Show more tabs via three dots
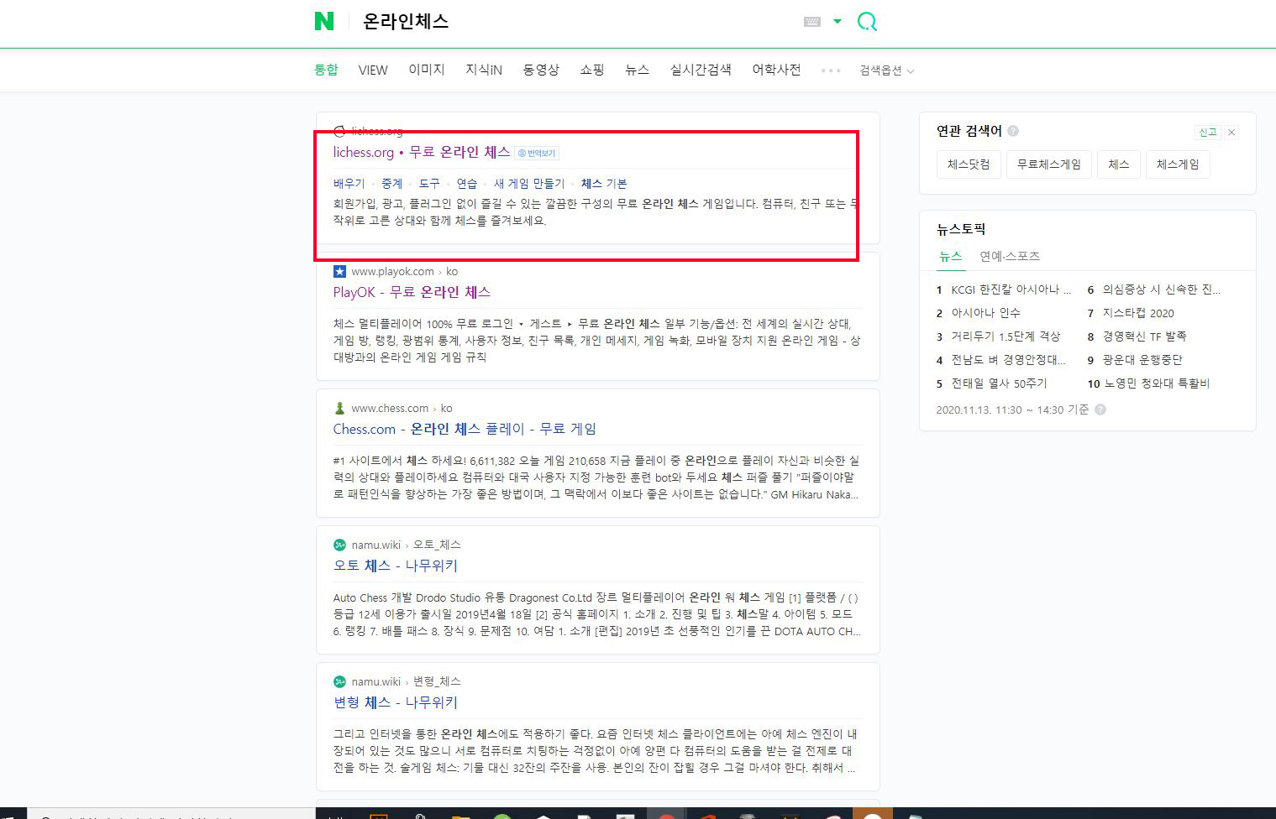Viewport: 1276px width, 819px height. coord(831,70)
